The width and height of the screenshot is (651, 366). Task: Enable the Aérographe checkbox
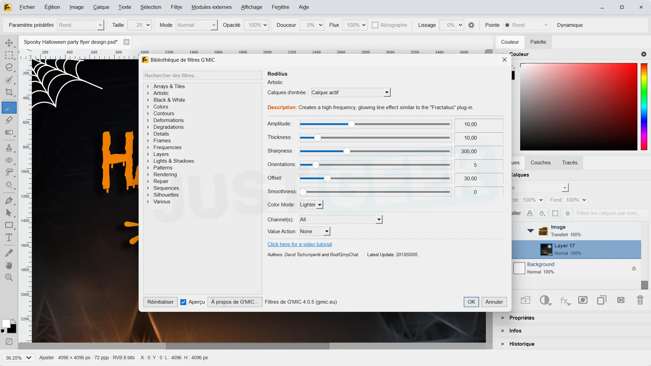pos(375,25)
